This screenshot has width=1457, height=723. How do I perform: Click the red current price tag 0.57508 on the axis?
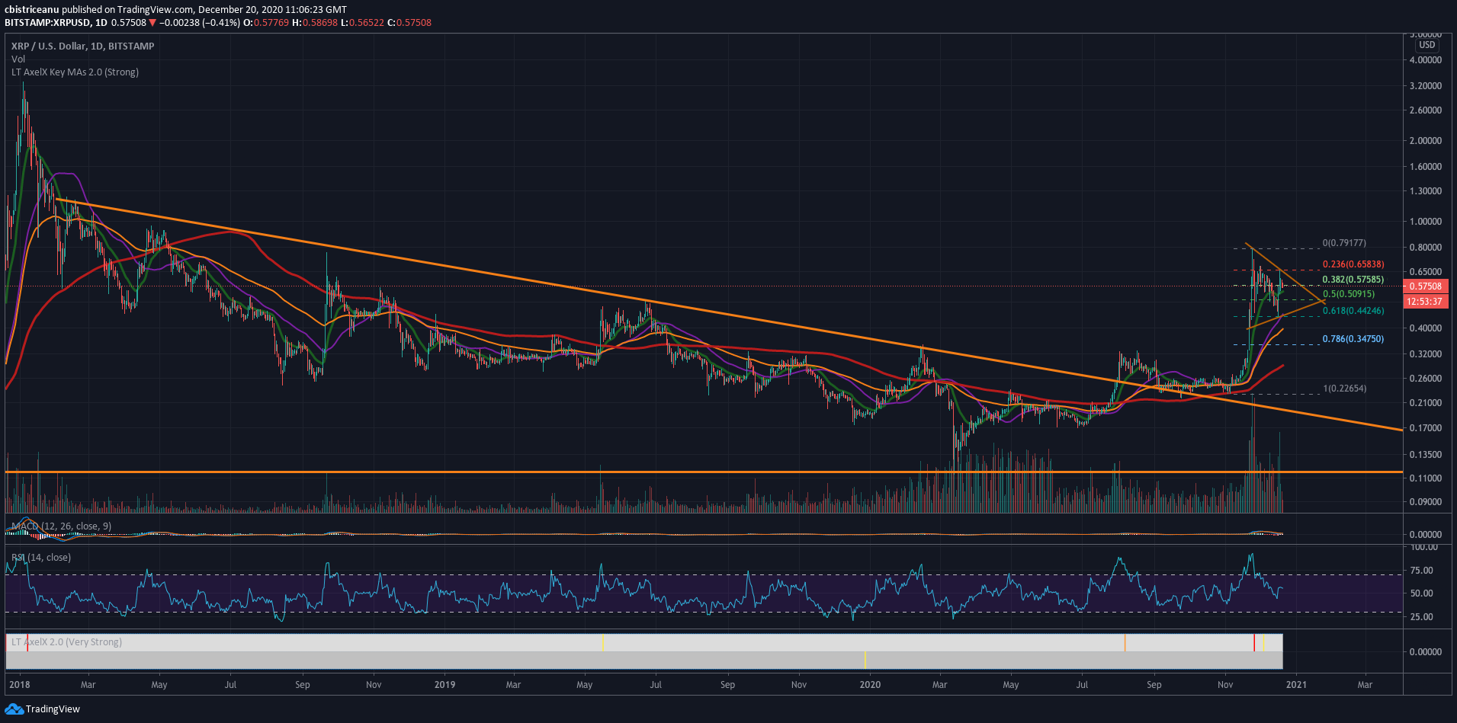1424,286
